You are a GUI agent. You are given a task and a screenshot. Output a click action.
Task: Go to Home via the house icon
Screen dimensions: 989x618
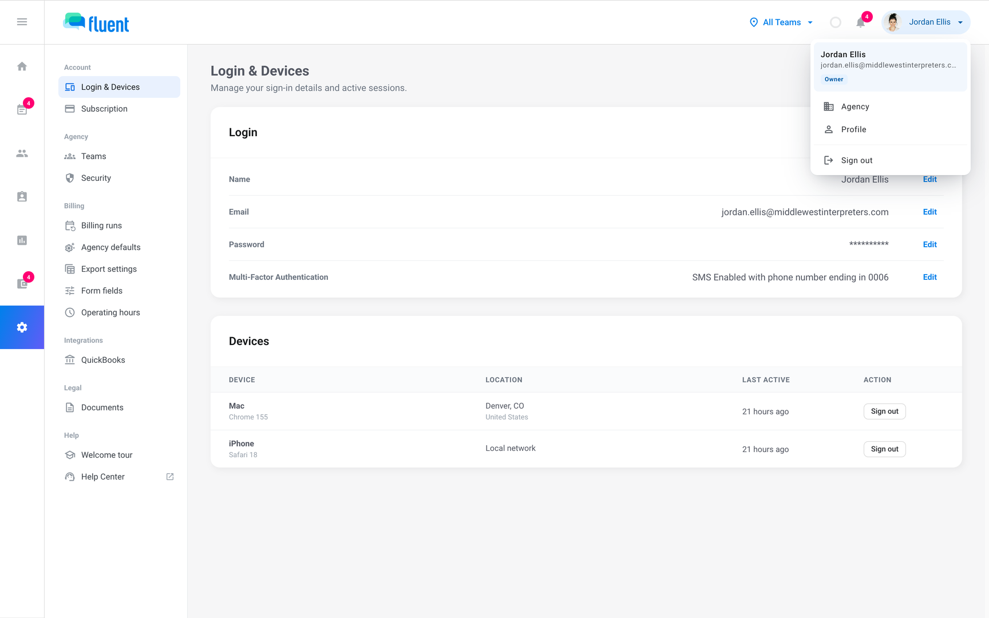(22, 66)
